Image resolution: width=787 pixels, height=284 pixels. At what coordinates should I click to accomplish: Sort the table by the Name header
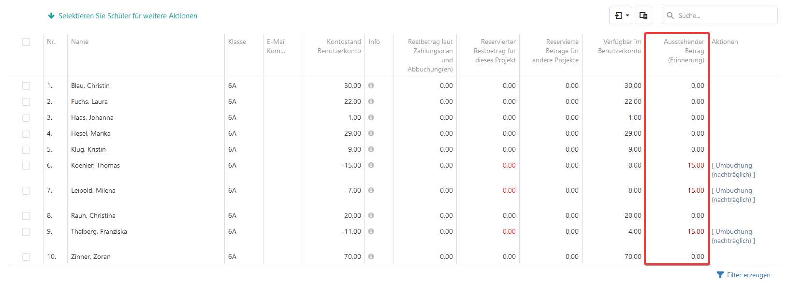point(80,42)
